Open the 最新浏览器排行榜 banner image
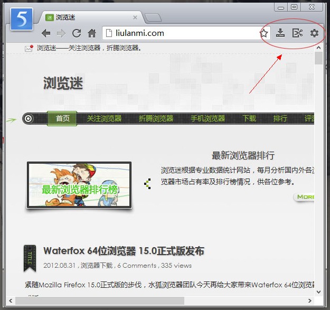This screenshot has width=330, height=310. coord(79,185)
